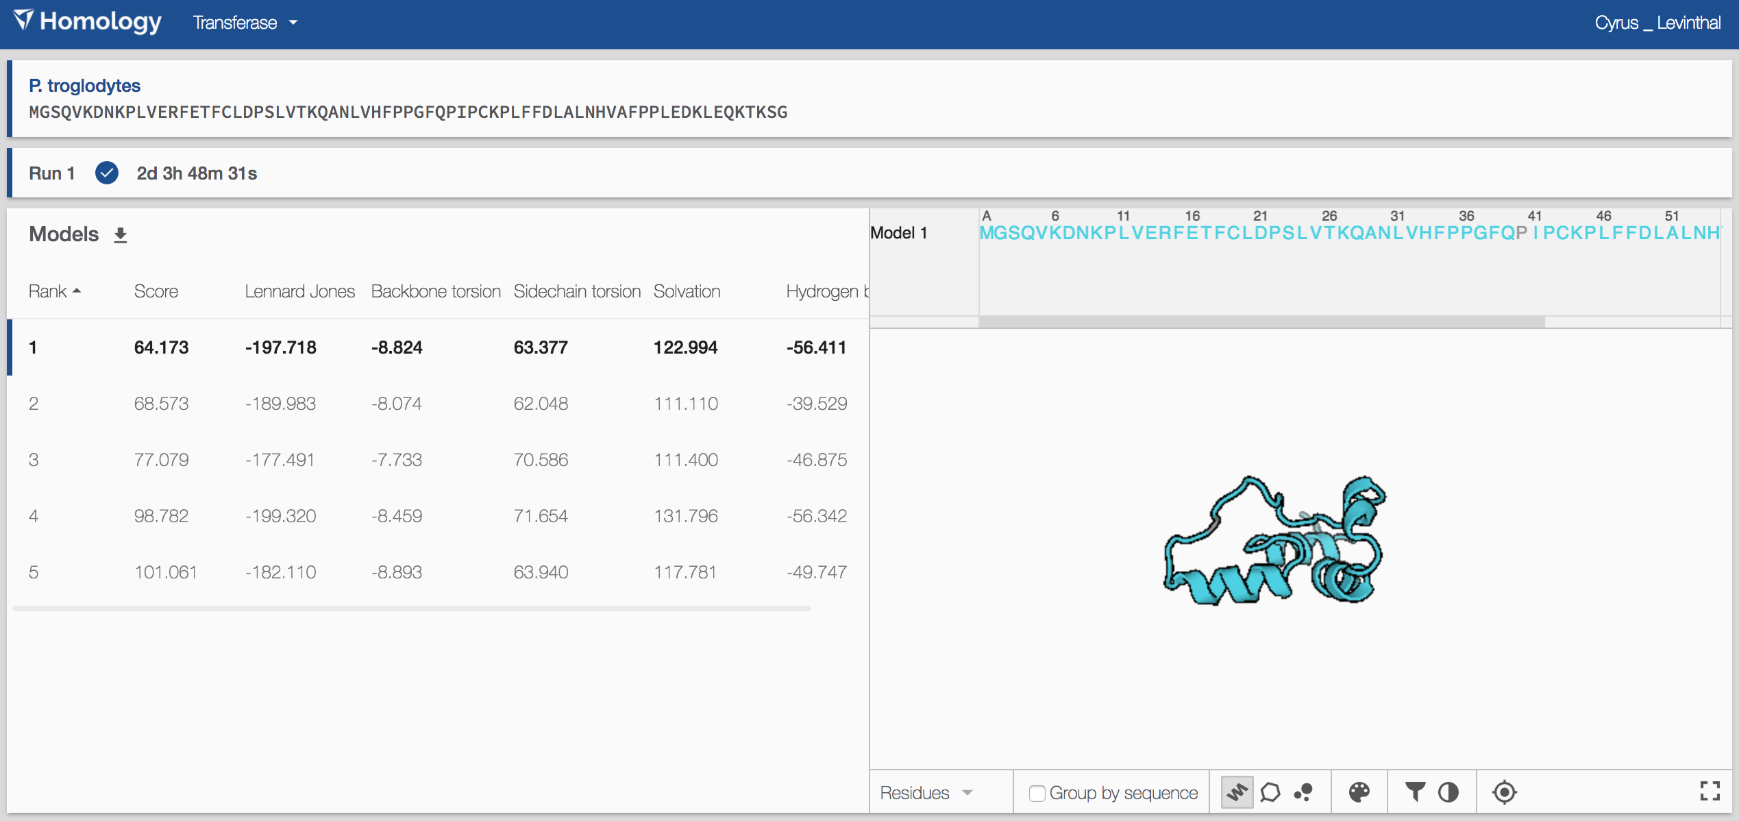Select model row ranked 2

(439, 404)
